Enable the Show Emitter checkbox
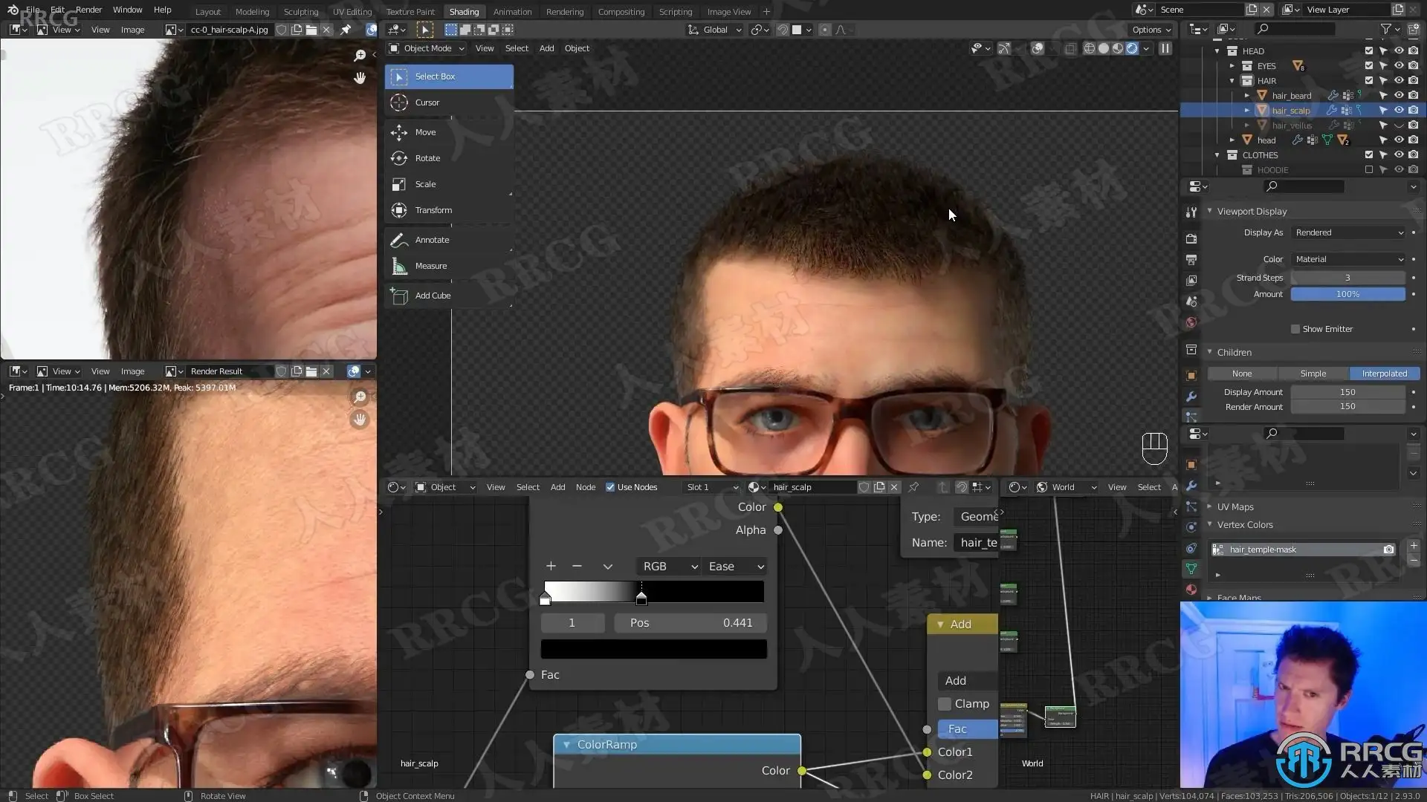1427x802 pixels. pos(1295,329)
